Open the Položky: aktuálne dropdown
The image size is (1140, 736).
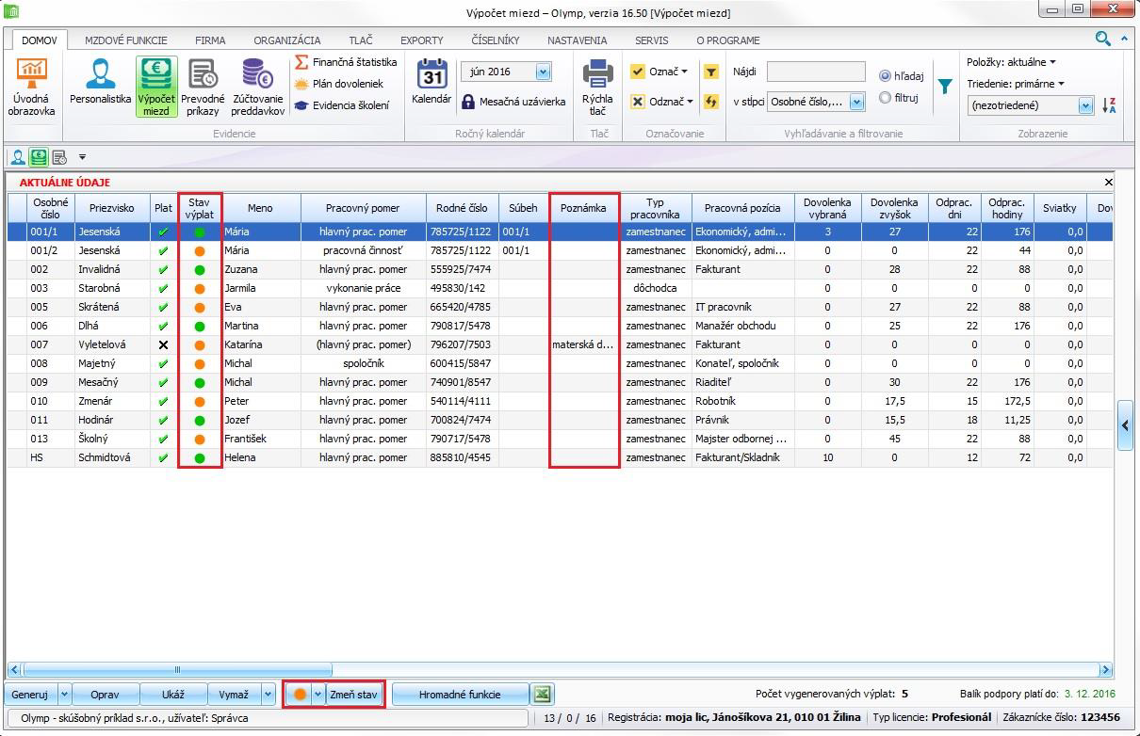(1011, 62)
